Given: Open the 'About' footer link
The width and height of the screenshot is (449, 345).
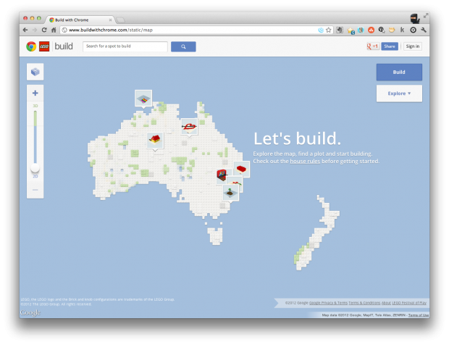Looking at the screenshot, I should click(386, 303).
